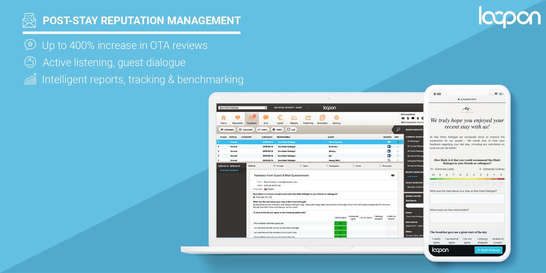Click the green checkmark for reception staff statement
The height and width of the screenshot is (273, 546).
340,223
